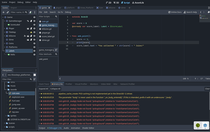Click Expand All errors button
Screen dimensions: 210x132
pos(44,89)
